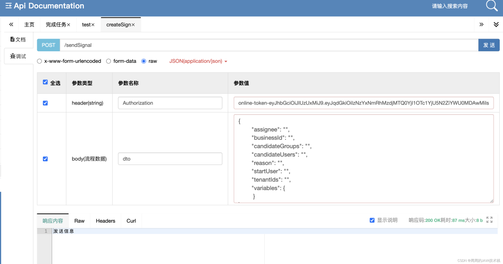Open the 调试 debug side tab

[18, 56]
